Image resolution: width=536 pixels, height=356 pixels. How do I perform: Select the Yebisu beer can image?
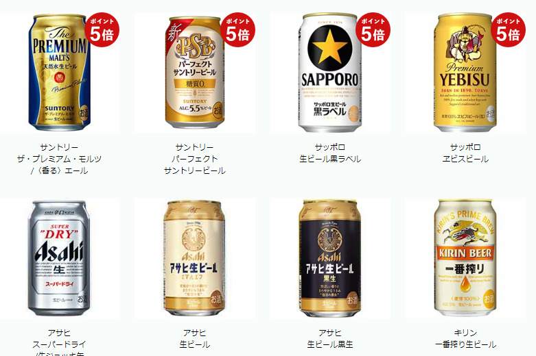[x=465, y=73]
